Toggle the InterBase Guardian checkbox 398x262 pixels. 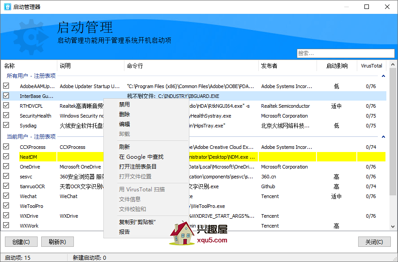6,96
